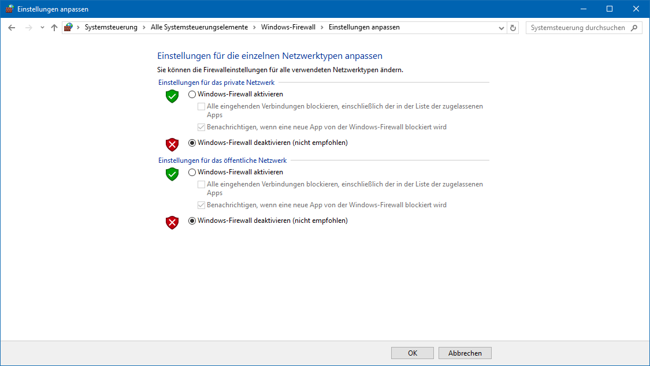The width and height of the screenshot is (650, 366).
Task: Maximize the Einstellungen anpassen window
Action: 610,9
